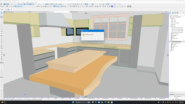Click the Unlock All toolbar button
185x104 pixels.
(39, 6)
